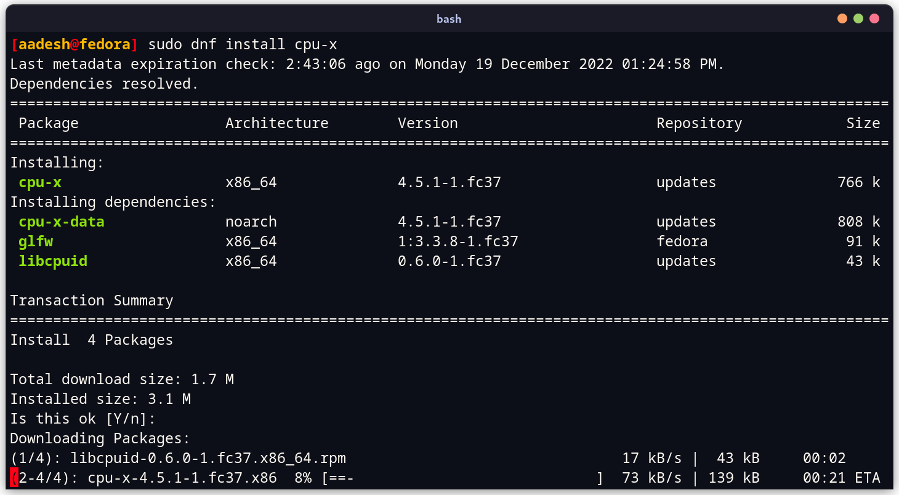Viewport: 899px width, 495px height.
Task: Click the fedora repository label for glfw
Action: coord(682,241)
